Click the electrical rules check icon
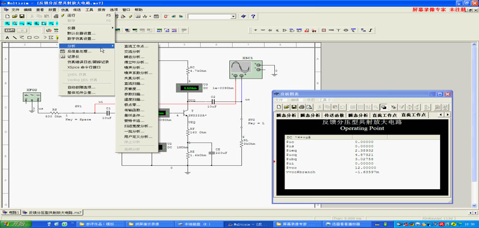 (166, 16)
